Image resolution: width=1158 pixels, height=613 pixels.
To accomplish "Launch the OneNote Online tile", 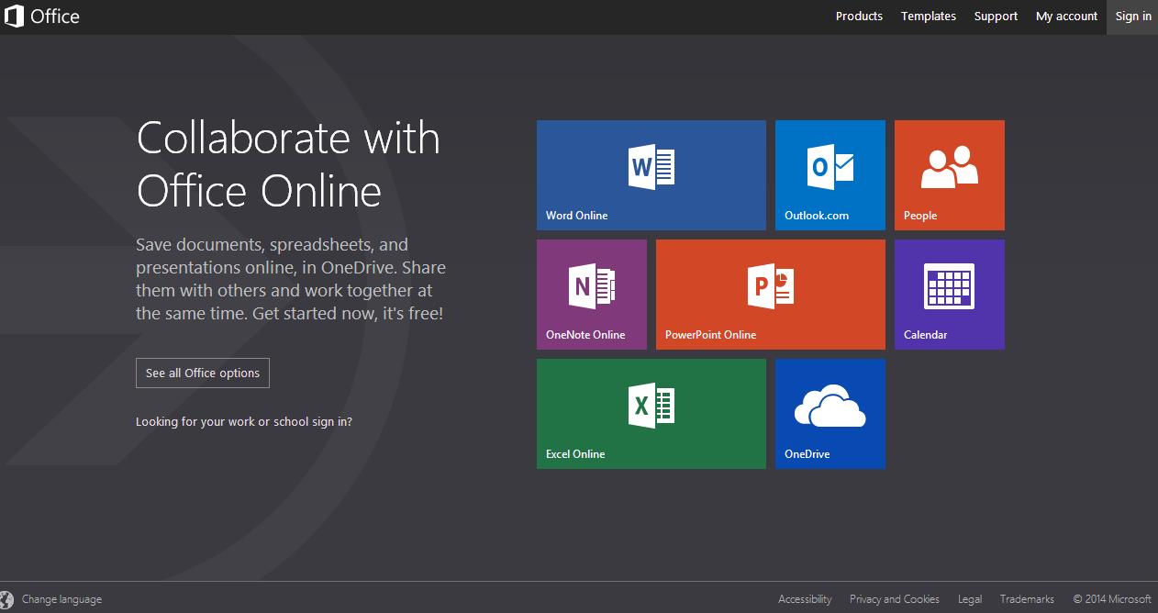I will tap(592, 295).
